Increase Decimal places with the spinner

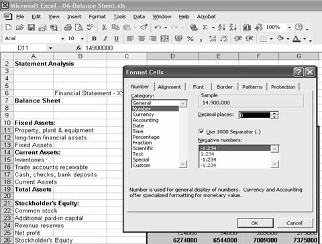point(274,113)
